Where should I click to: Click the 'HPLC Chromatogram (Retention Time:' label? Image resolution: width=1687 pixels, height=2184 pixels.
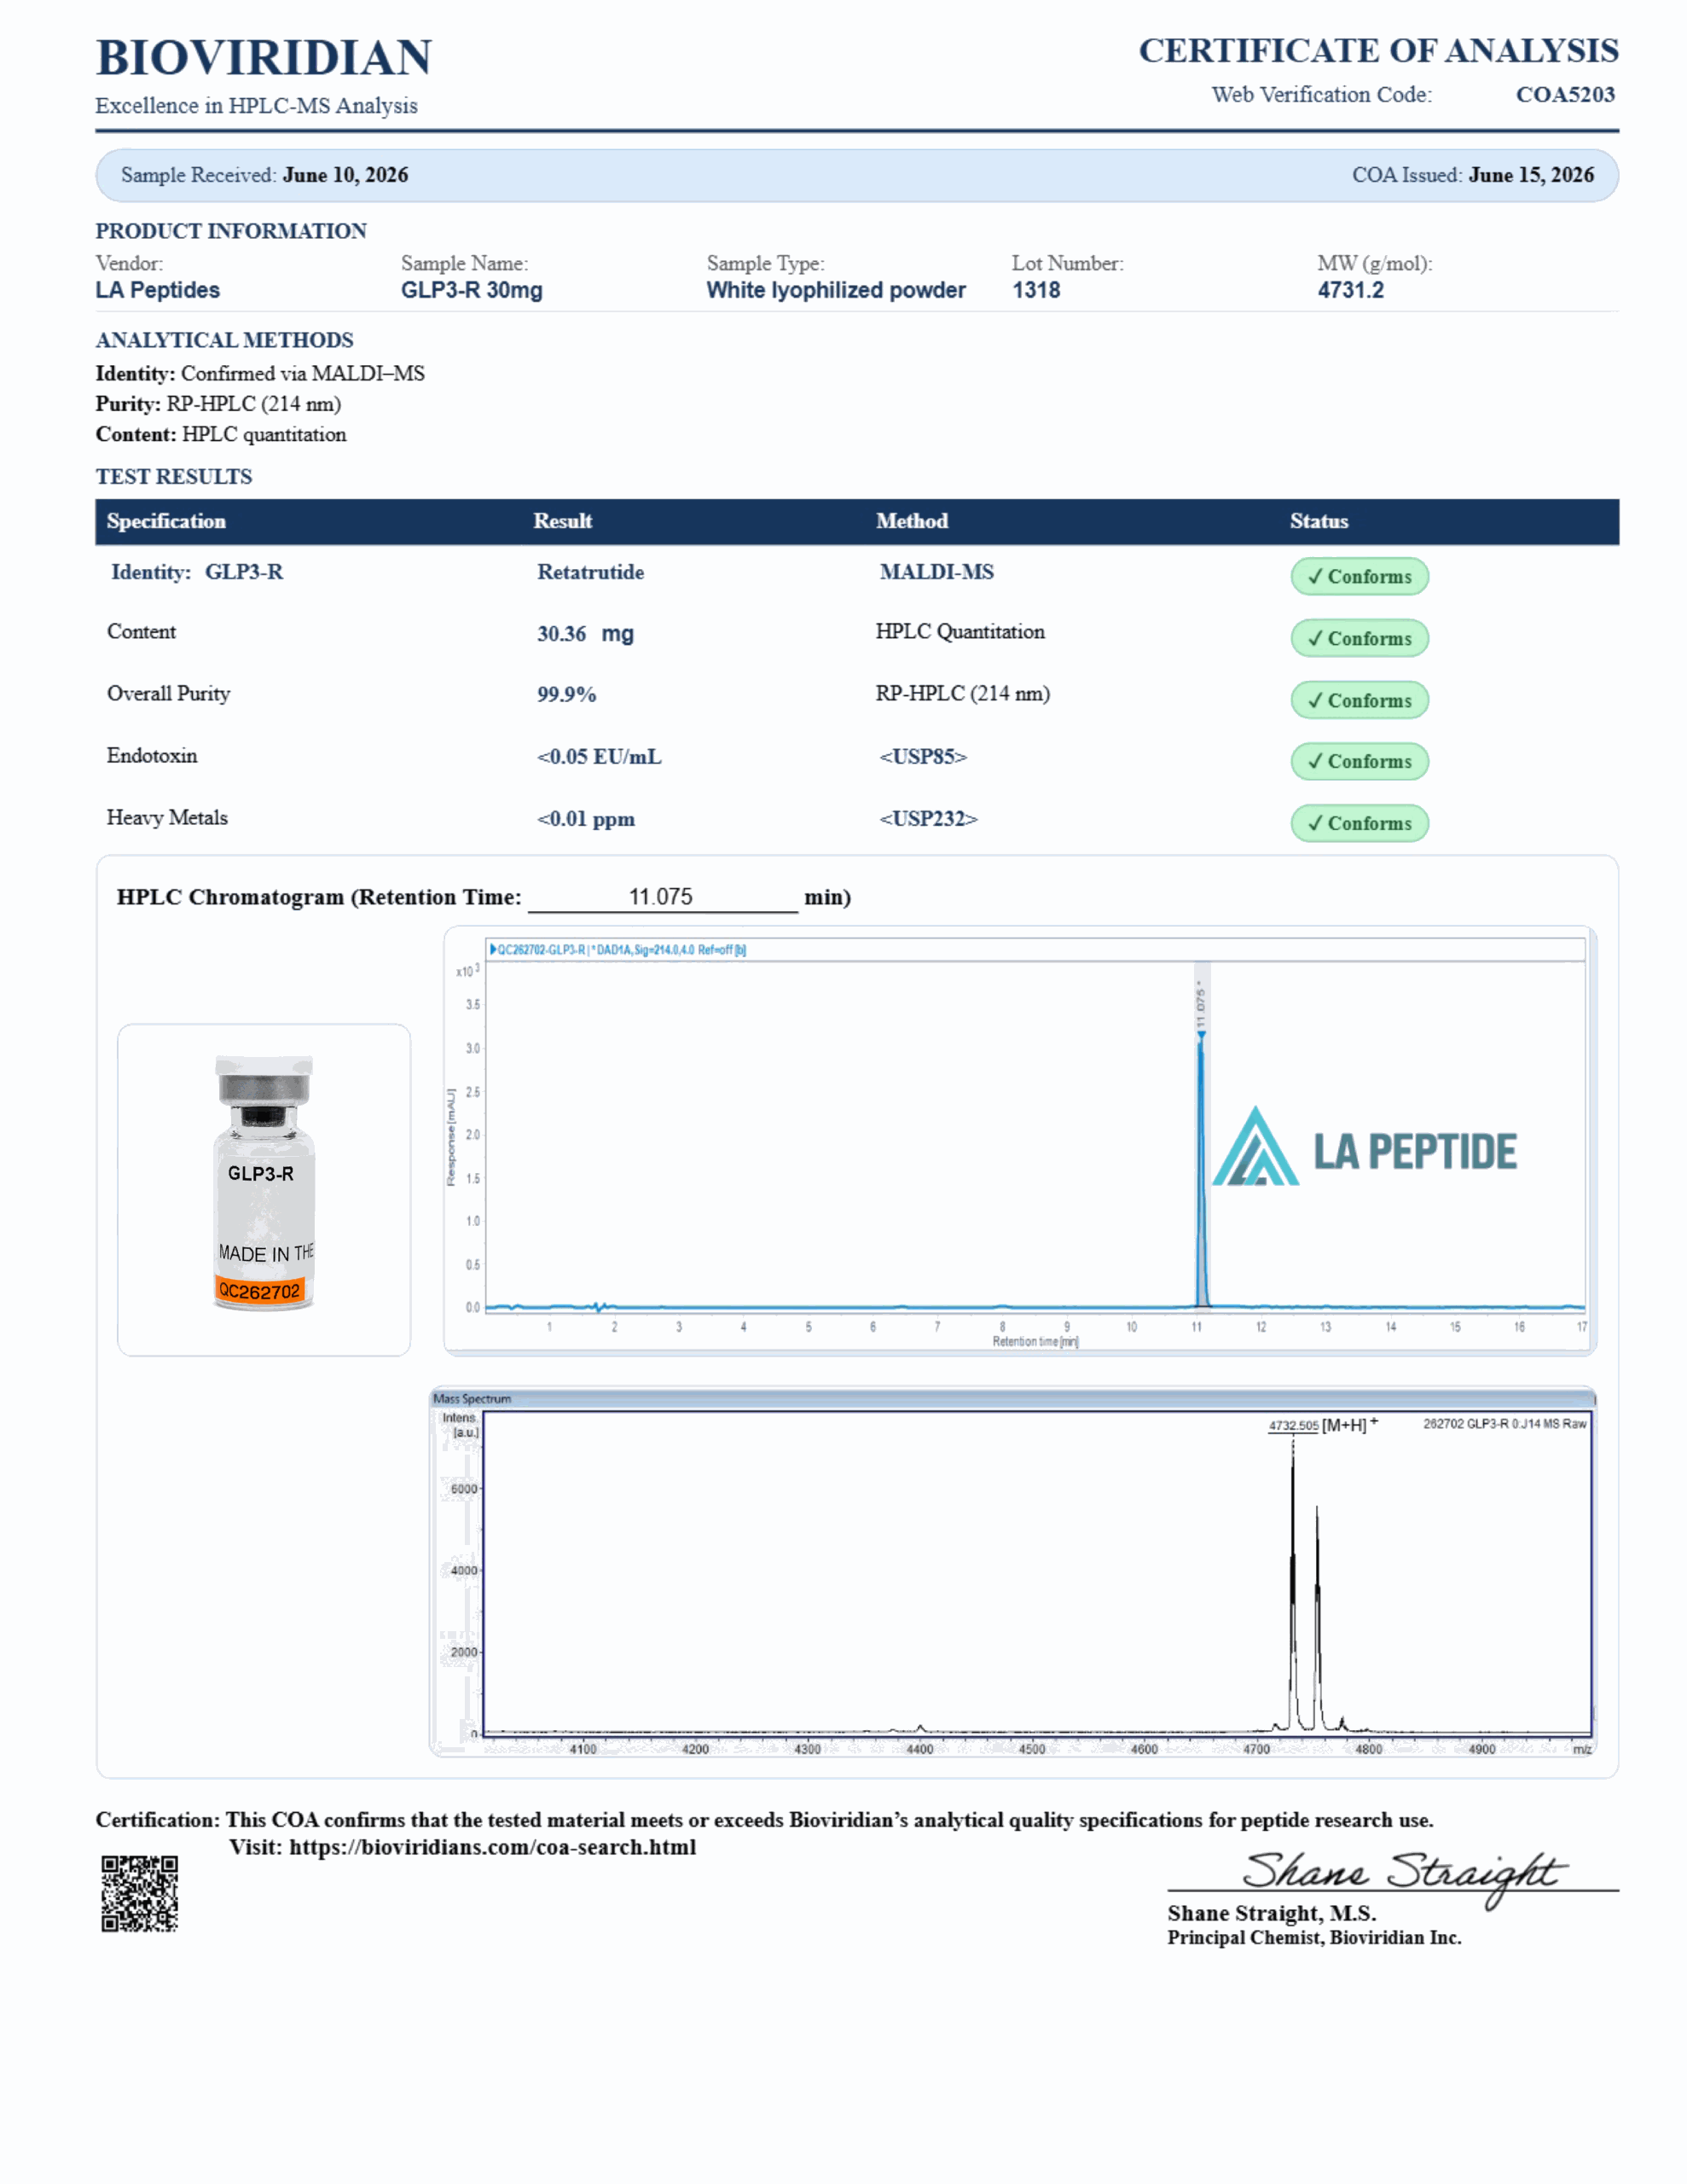tap(319, 897)
